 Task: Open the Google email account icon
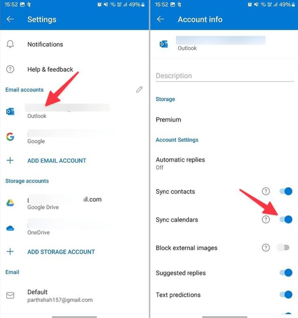(x=10, y=137)
